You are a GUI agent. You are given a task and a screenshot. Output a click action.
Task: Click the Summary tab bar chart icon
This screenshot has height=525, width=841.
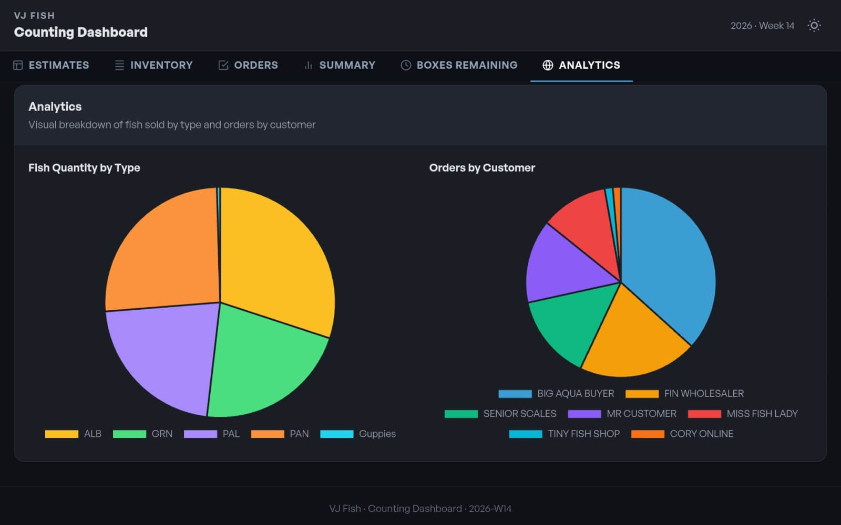point(309,65)
